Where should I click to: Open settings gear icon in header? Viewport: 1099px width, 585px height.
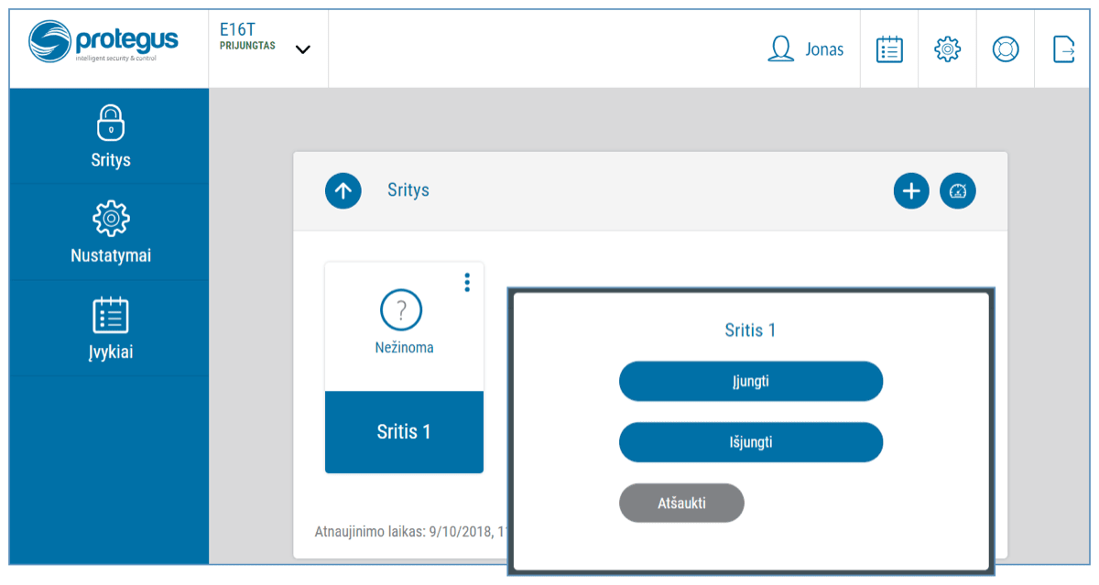point(947,49)
